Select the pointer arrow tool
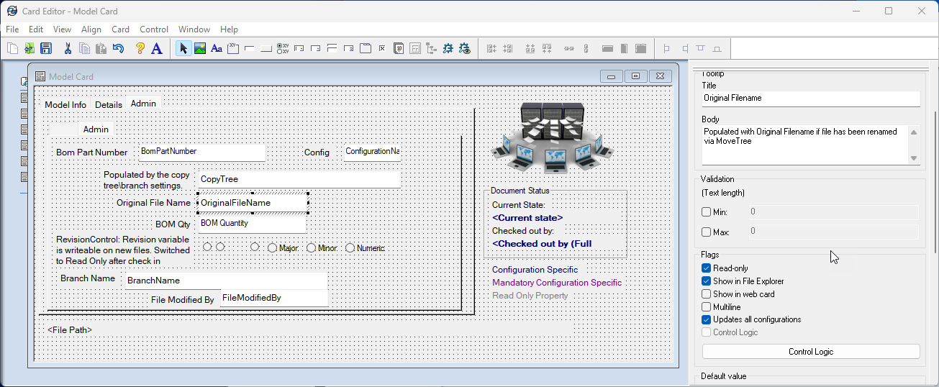The height and width of the screenshot is (387, 939). coord(183,49)
